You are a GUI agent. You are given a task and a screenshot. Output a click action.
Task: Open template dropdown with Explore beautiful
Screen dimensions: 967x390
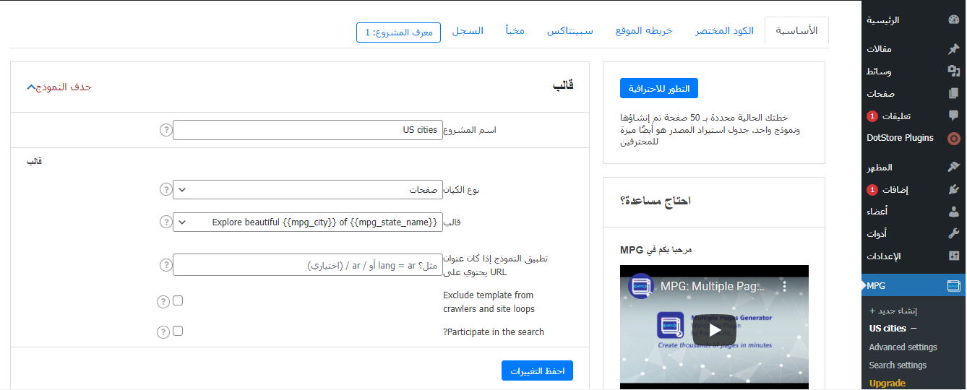pos(308,222)
